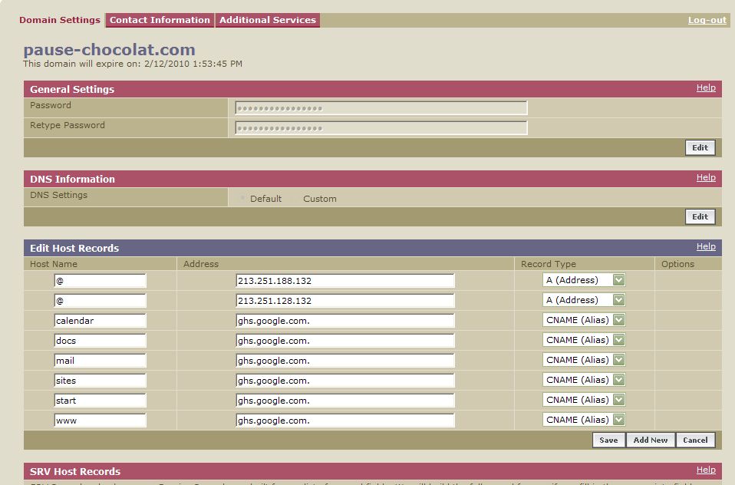Screen dimensions: 735x485
Task: Click the Record Type column header
Action: coord(549,264)
